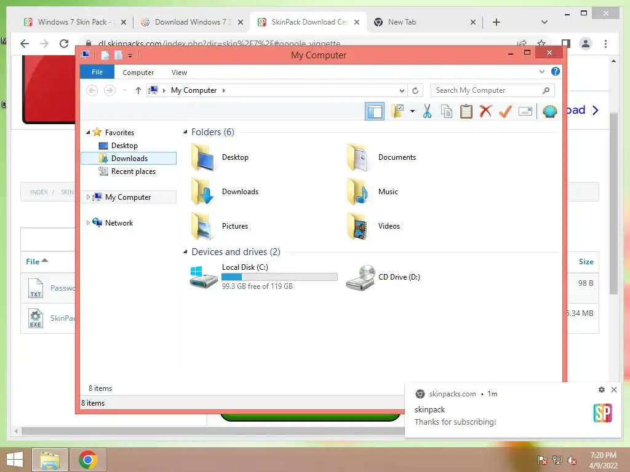Collapse the Folders (6) group
The height and width of the screenshot is (472, 630).
pos(185,132)
